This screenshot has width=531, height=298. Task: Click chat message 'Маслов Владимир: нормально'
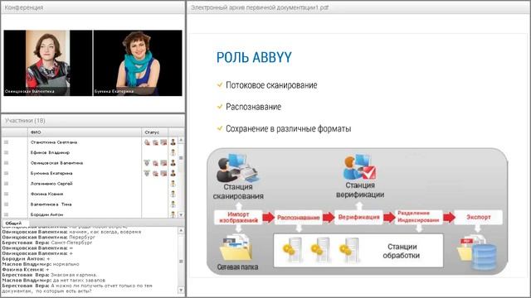[x=41, y=264]
